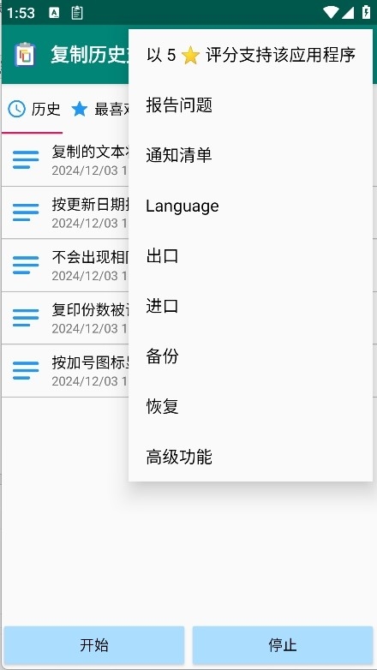Open the clipboard notification in status bar
Viewport: 377px width, 670px height.
tap(77, 13)
